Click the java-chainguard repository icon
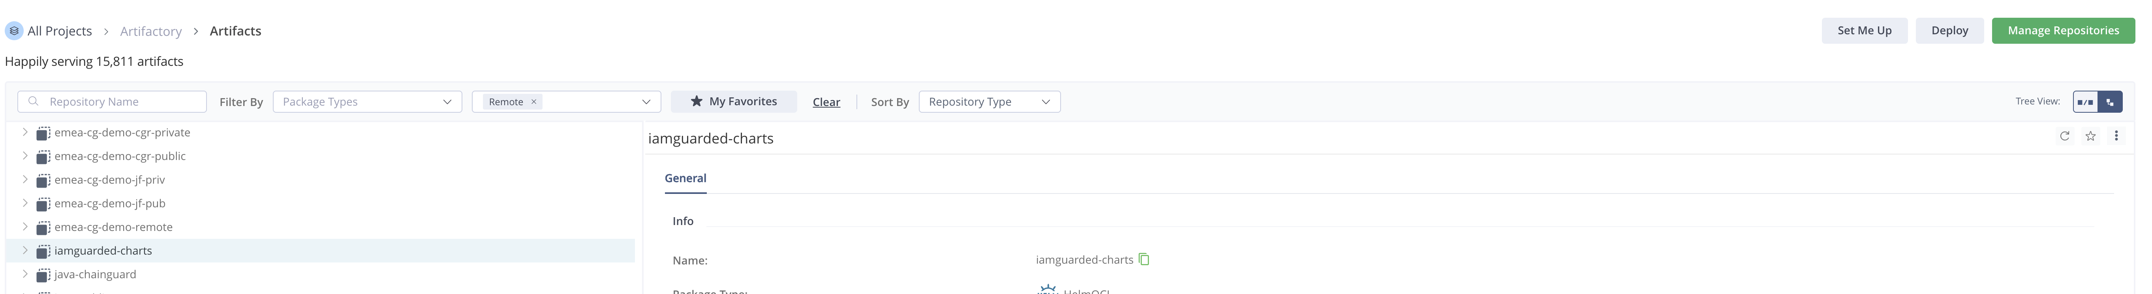 coord(43,275)
